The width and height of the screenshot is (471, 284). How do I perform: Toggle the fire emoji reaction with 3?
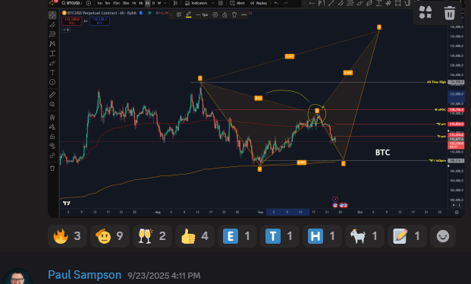click(x=68, y=236)
